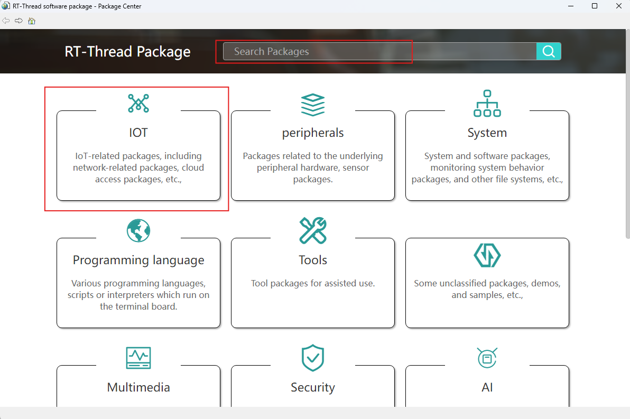
Task: Click the Tools wrench and screwdriver icon
Action: click(x=313, y=230)
